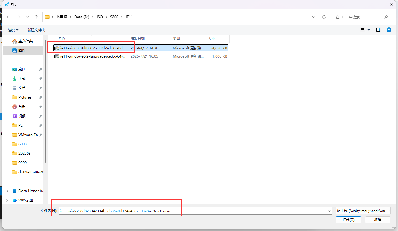Open 补丁包 file type filter
Viewport: 398px width, 231px height.
[x=363, y=211]
